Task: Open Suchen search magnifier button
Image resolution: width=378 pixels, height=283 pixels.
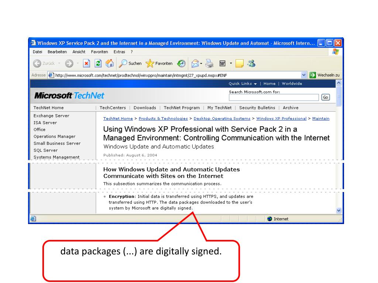Action: tap(130, 63)
